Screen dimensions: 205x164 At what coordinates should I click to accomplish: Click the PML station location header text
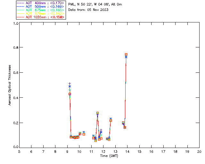pos(95,4)
